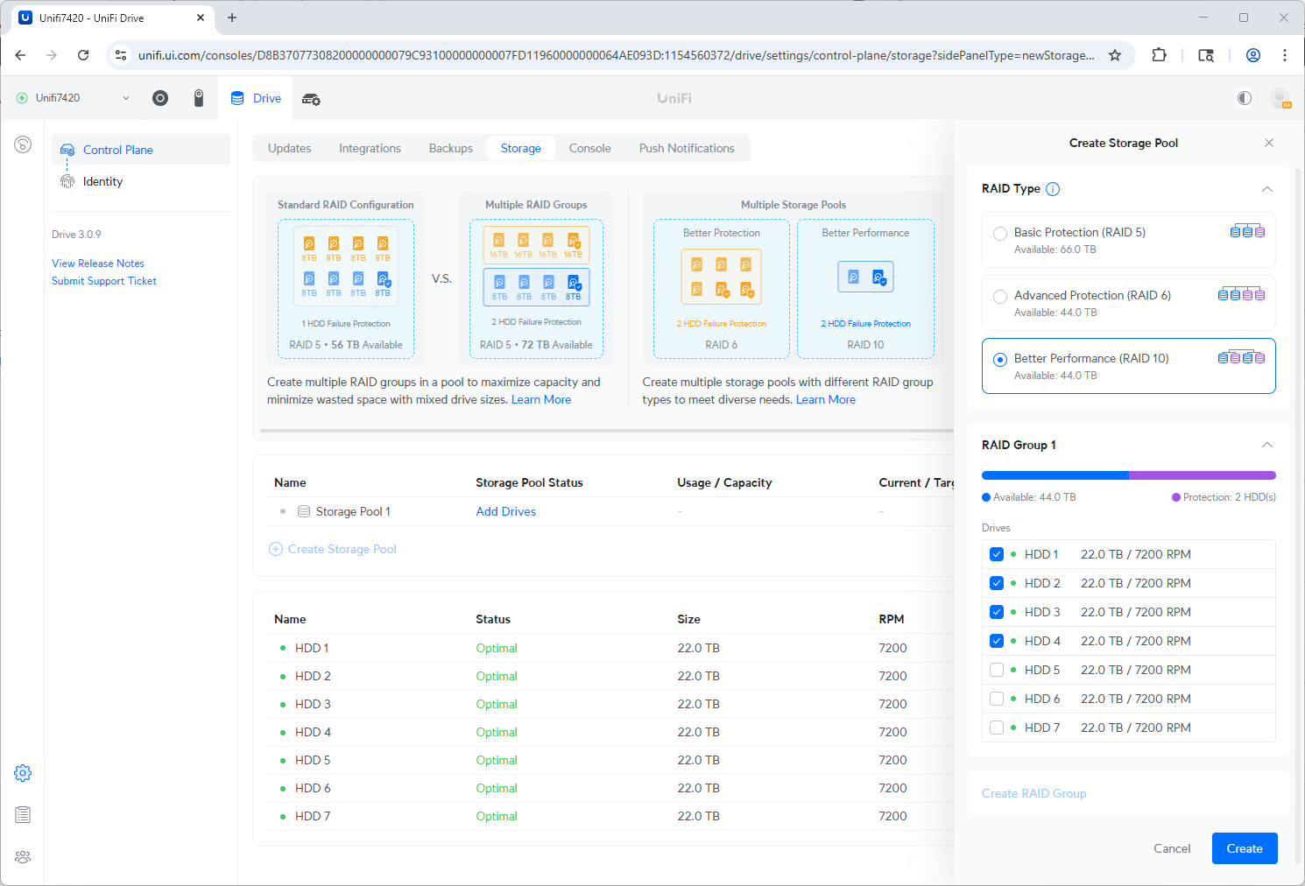Viewport: 1305px width, 886px height.
Task: Check HDD 7 in drives list
Action: pyautogui.click(x=997, y=728)
